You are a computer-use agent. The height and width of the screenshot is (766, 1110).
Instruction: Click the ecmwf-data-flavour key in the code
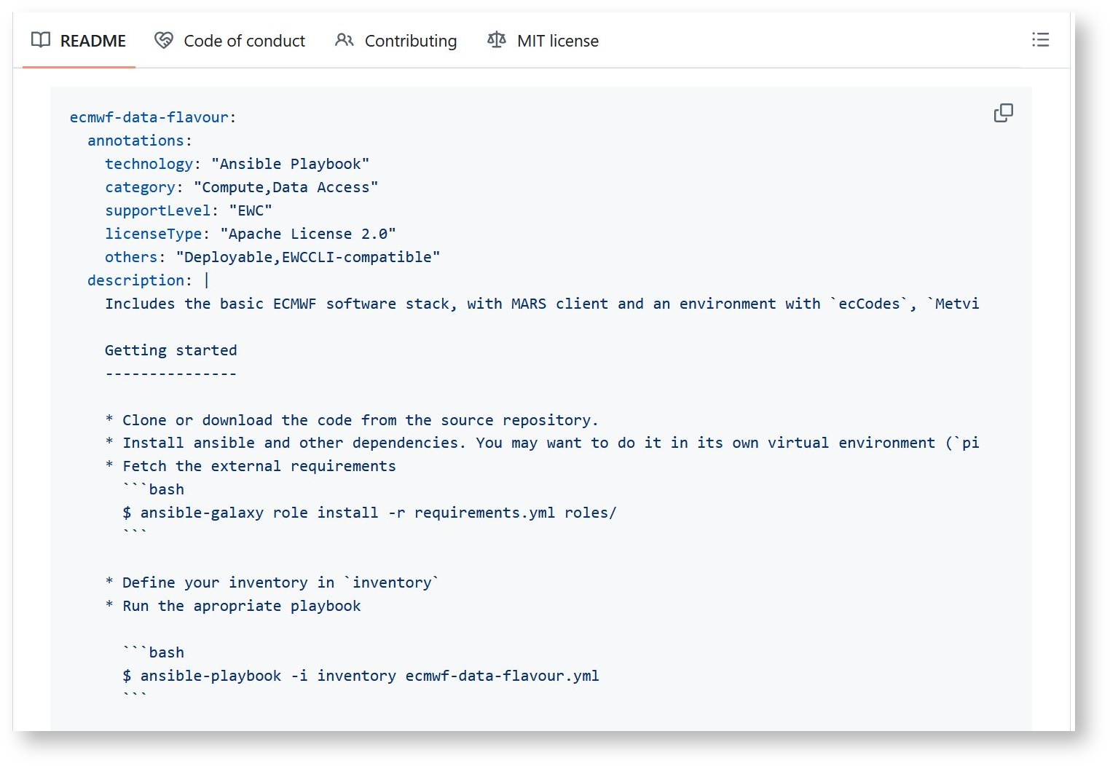[x=149, y=117]
